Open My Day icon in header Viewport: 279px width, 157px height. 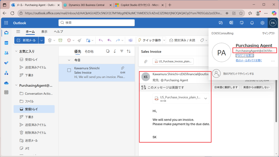(242, 23)
